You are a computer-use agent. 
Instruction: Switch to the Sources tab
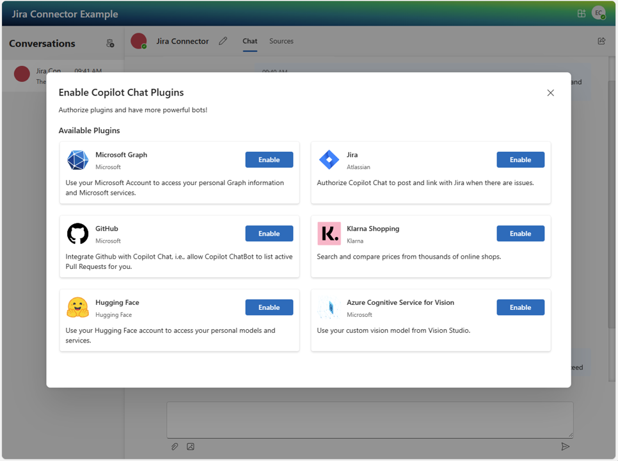(x=281, y=41)
